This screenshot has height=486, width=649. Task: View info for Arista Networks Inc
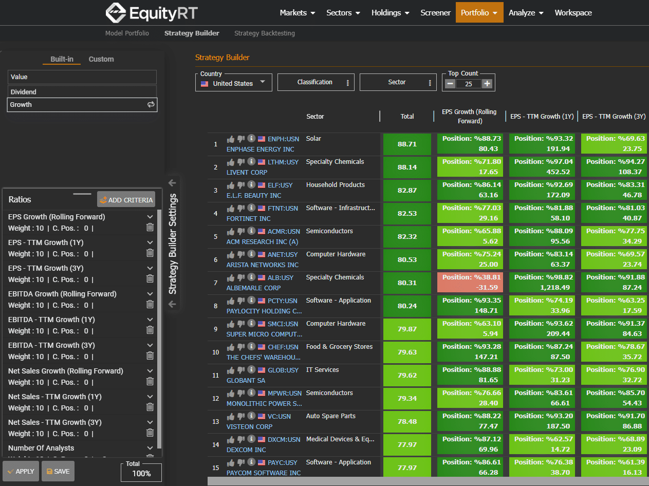251,254
